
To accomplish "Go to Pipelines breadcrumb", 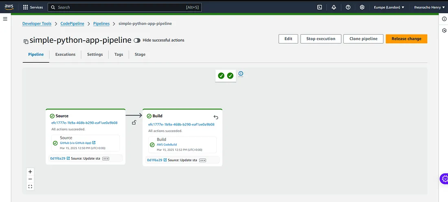I will pos(101,24).
